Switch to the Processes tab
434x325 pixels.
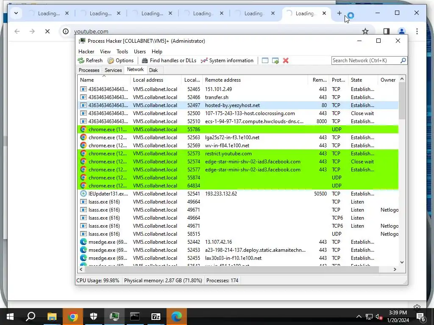[89, 70]
